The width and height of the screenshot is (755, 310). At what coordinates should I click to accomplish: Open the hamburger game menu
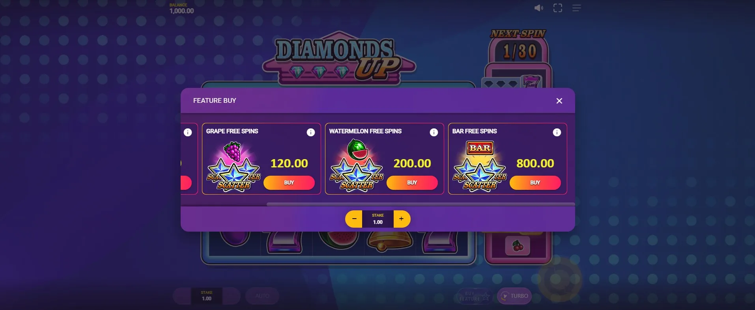click(x=576, y=8)
